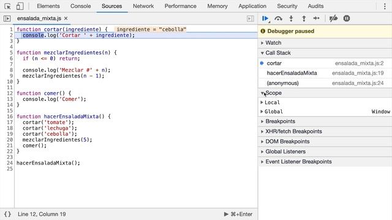
Task: Expand the Breakpoints section
Action: coord(325,122)
